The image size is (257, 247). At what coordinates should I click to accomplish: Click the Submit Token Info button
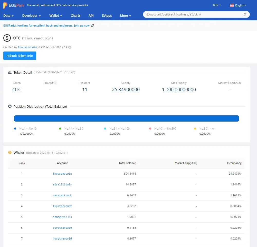coord(20,56)
